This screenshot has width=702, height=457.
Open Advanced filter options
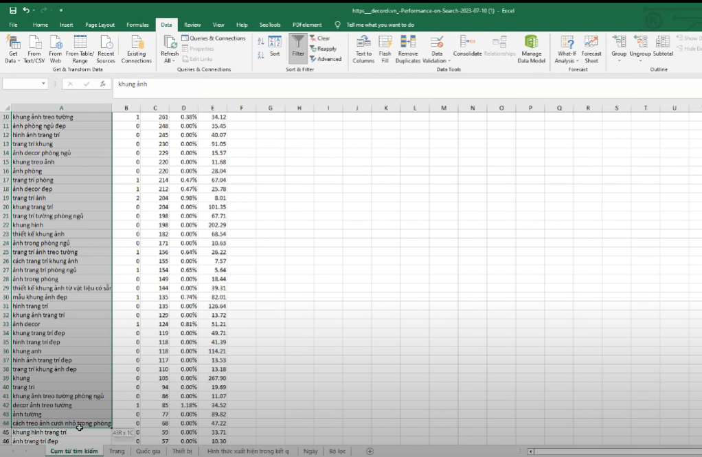pos(326,59)
